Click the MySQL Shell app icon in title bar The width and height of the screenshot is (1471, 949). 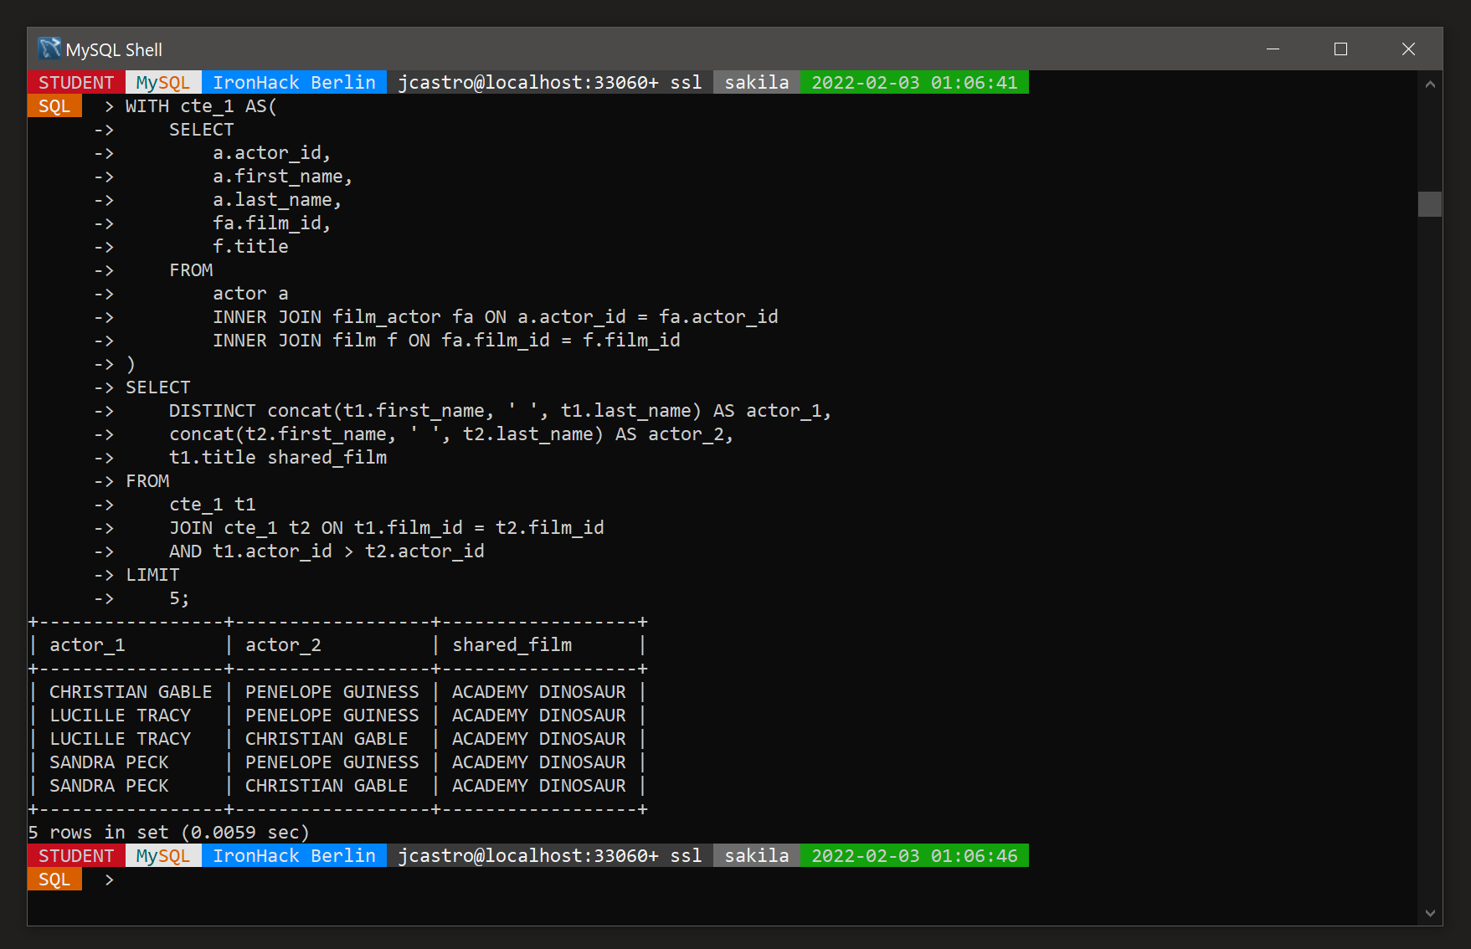click(49, 49)
